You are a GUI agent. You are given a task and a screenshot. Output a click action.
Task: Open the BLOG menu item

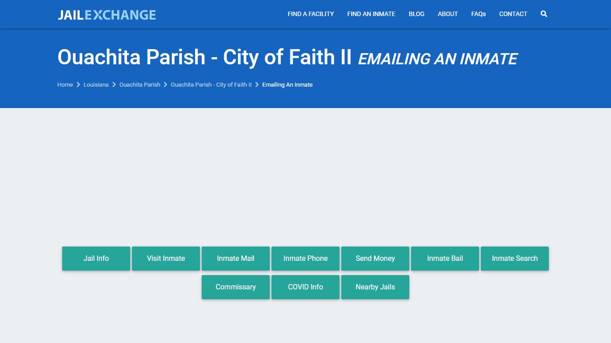(x=416, y=14)
